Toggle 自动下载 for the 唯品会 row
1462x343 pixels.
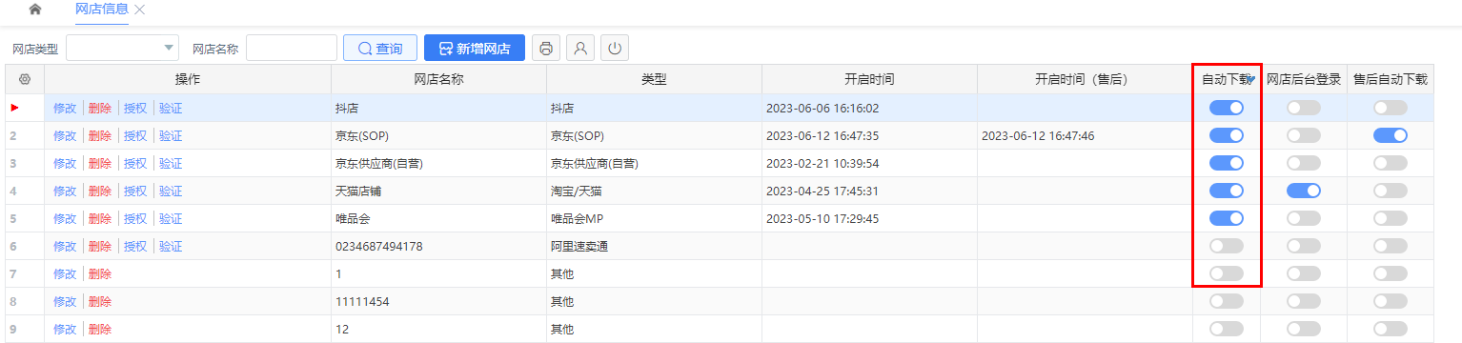1227,219
